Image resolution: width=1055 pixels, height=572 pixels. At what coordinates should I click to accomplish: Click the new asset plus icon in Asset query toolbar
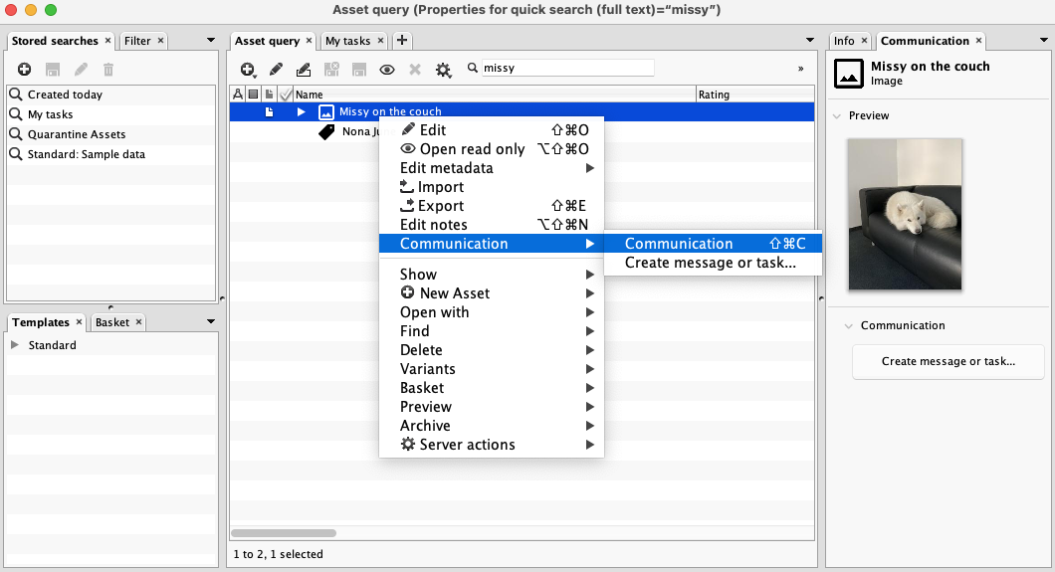247,70
